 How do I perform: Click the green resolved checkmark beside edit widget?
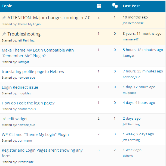point(4,119)
